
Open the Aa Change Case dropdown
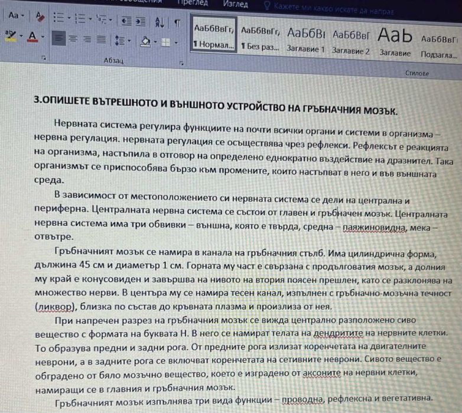click(x=15, y=15)
